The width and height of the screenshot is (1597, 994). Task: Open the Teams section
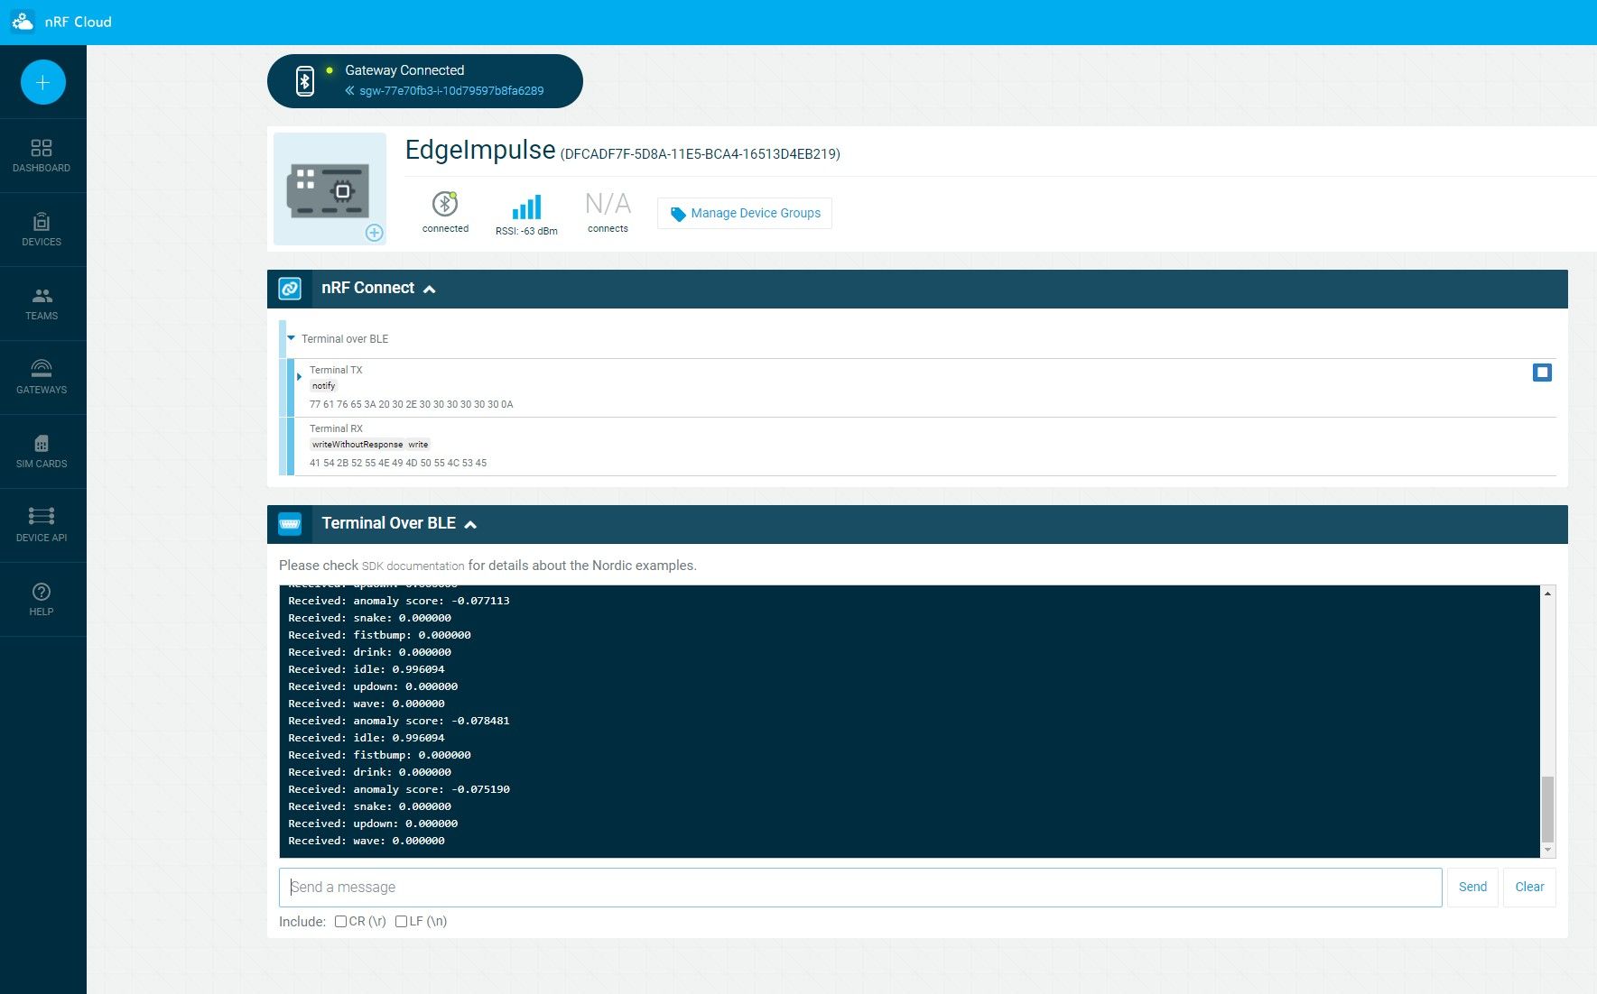(x=42, y=303)
